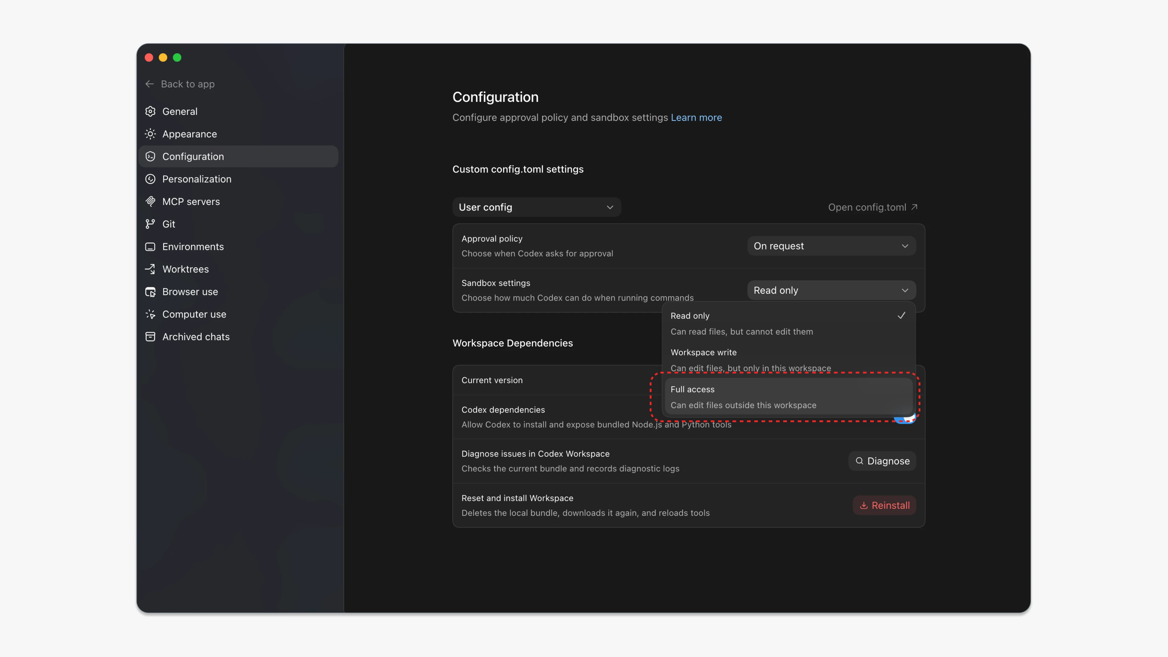Click the download icon in Reinstall button
The height and width of the screenshot is (657, 1168).
864,505
